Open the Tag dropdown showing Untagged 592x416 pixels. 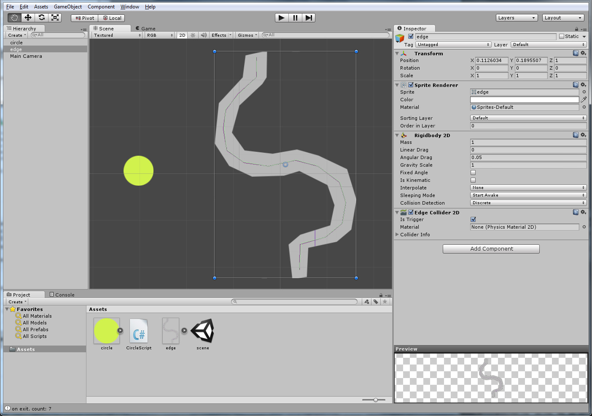453,45
